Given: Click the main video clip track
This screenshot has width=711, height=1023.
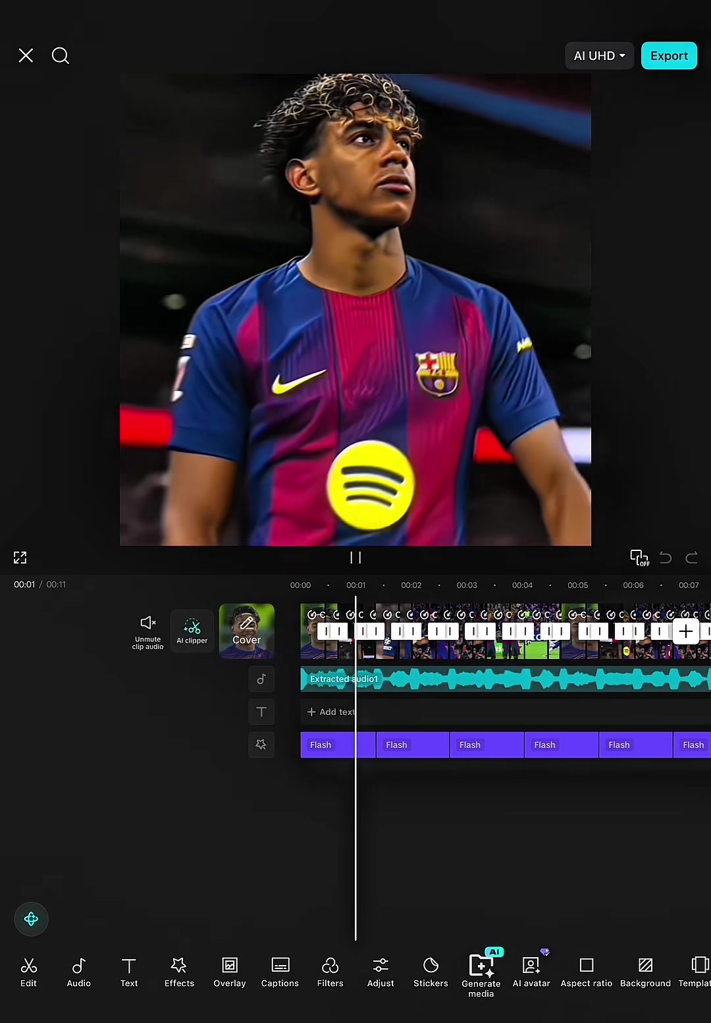Looking at the screenshot, I should (x=506, y=632).
